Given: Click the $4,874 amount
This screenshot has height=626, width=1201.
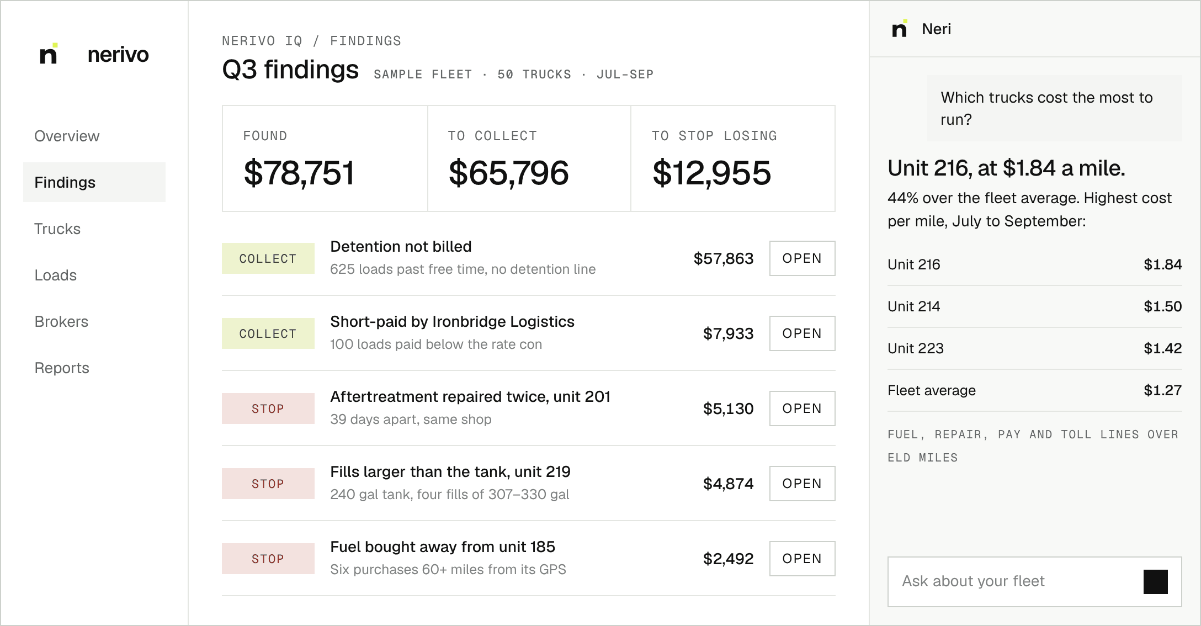Looking at the screenshot, I should click(x=728, y=484).
